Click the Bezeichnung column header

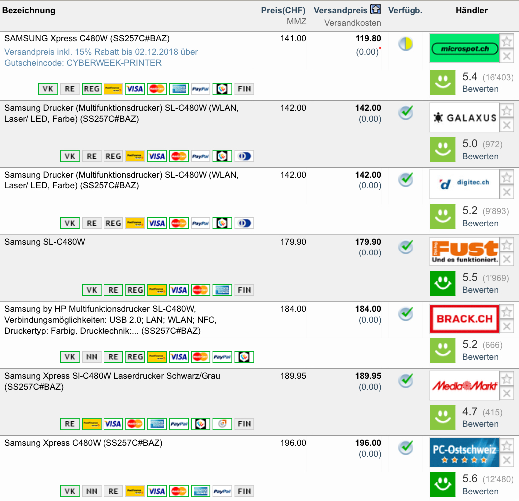[29, 10]
